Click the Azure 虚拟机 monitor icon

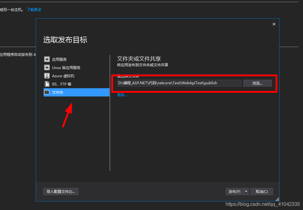pyautogui.click(x=47, y=76)
